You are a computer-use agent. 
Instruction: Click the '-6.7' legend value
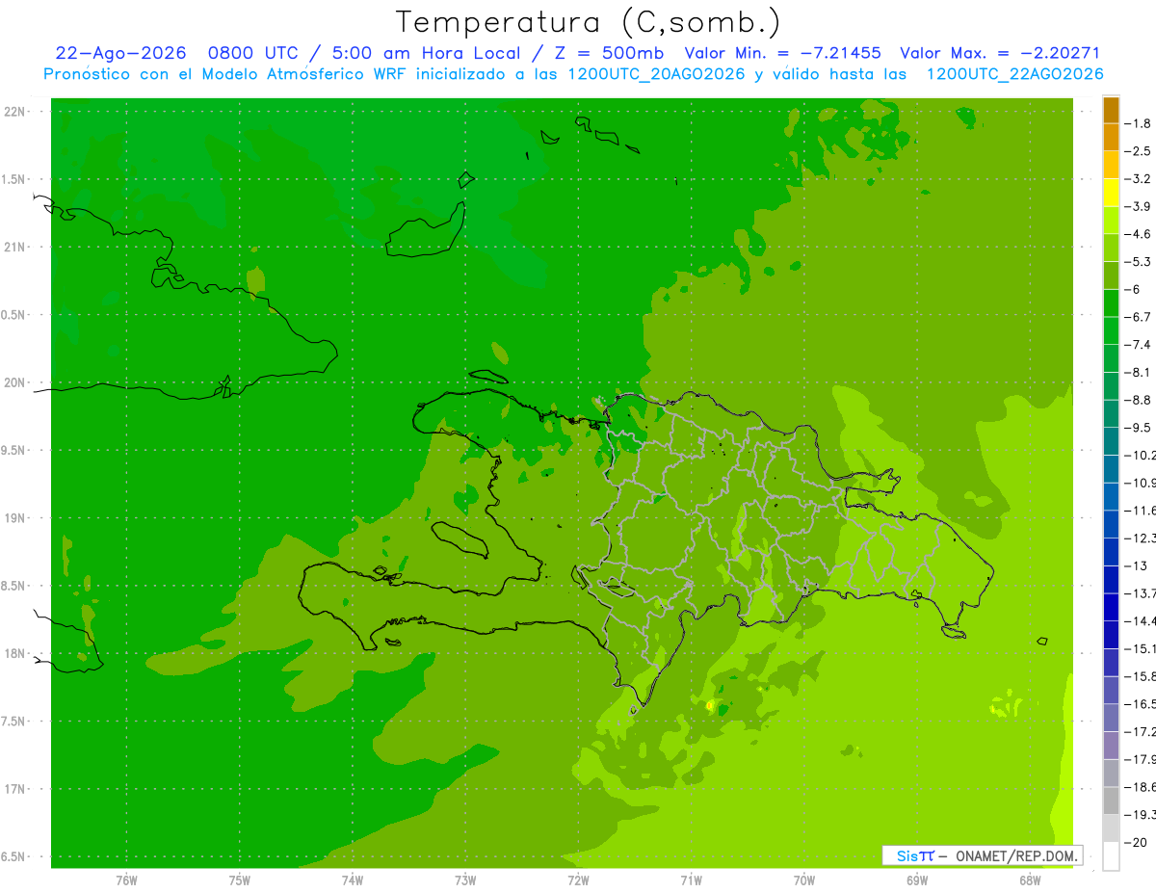(1138, 317)
